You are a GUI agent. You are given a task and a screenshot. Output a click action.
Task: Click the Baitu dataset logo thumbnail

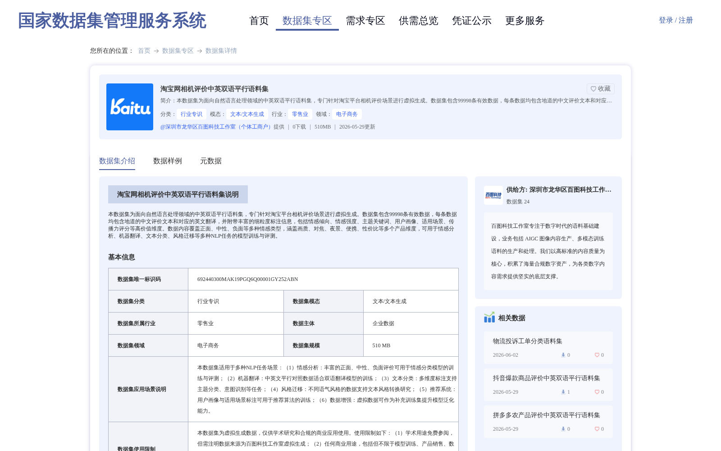130,107
